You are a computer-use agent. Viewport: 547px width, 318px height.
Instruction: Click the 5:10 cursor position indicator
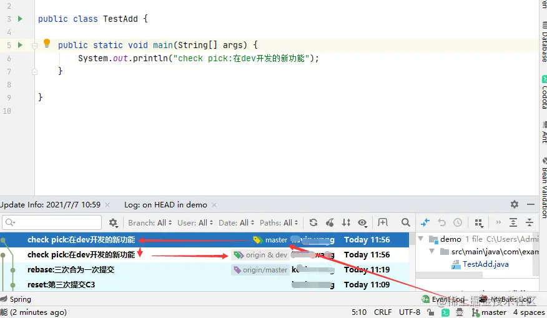pos(359,312)
